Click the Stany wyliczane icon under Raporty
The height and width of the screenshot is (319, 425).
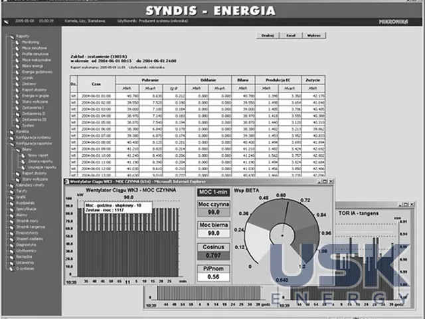[17, 102]
